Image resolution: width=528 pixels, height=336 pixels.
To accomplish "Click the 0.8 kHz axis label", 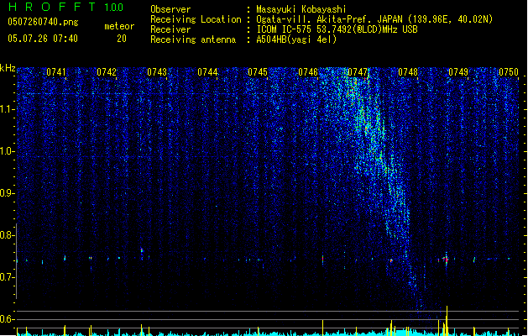I will [8, 235].
